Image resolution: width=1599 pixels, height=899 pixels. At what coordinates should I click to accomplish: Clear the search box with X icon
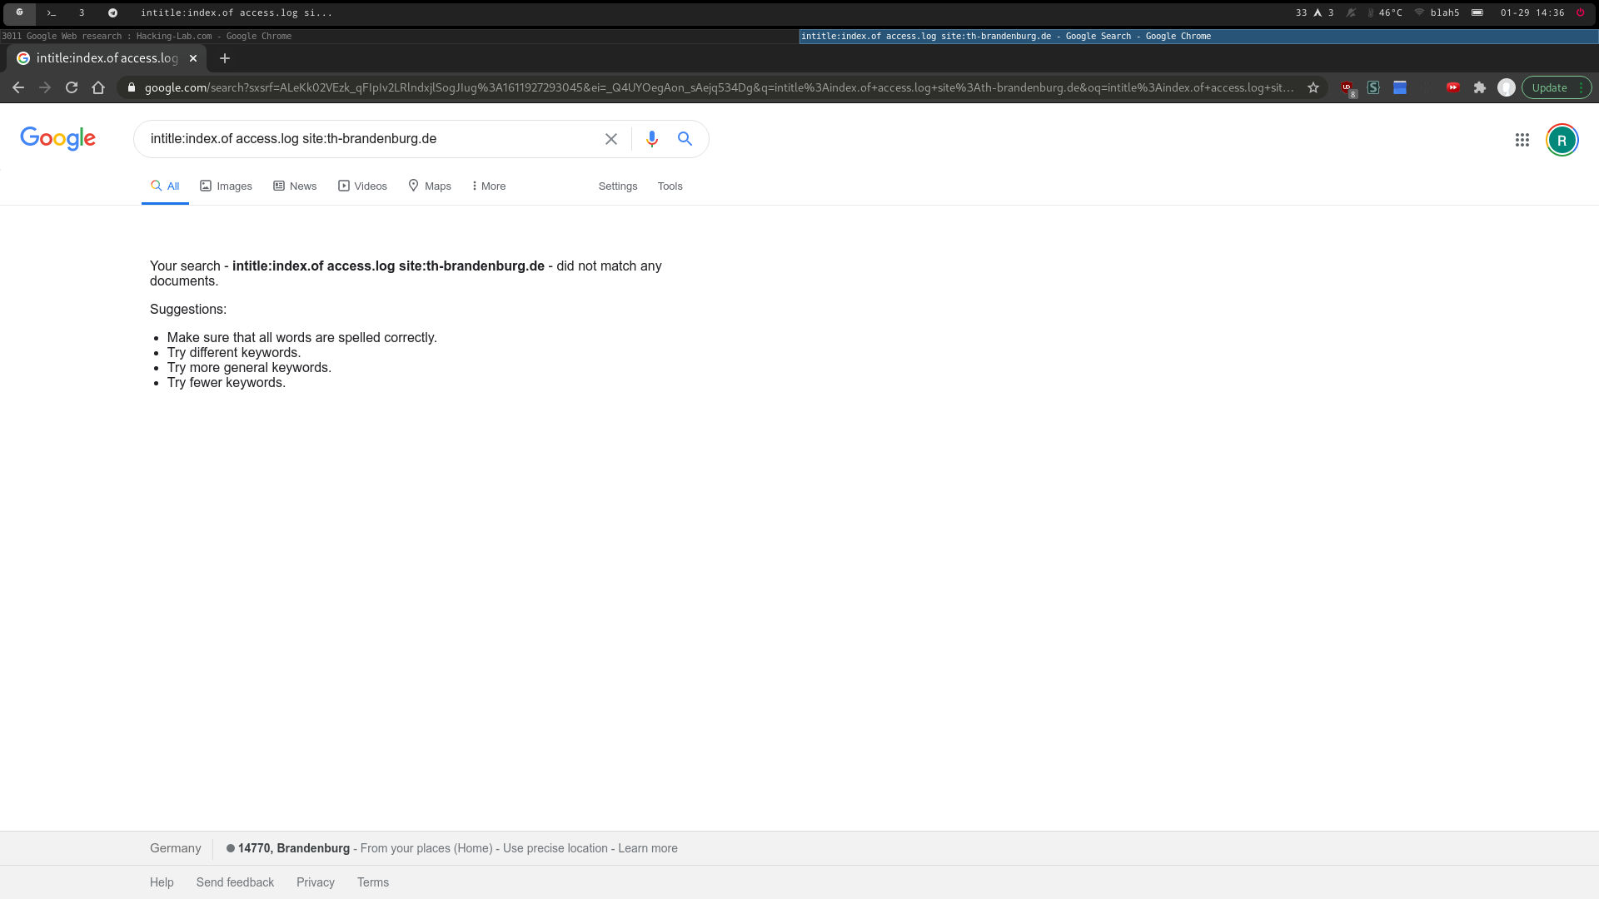[611, 139]
